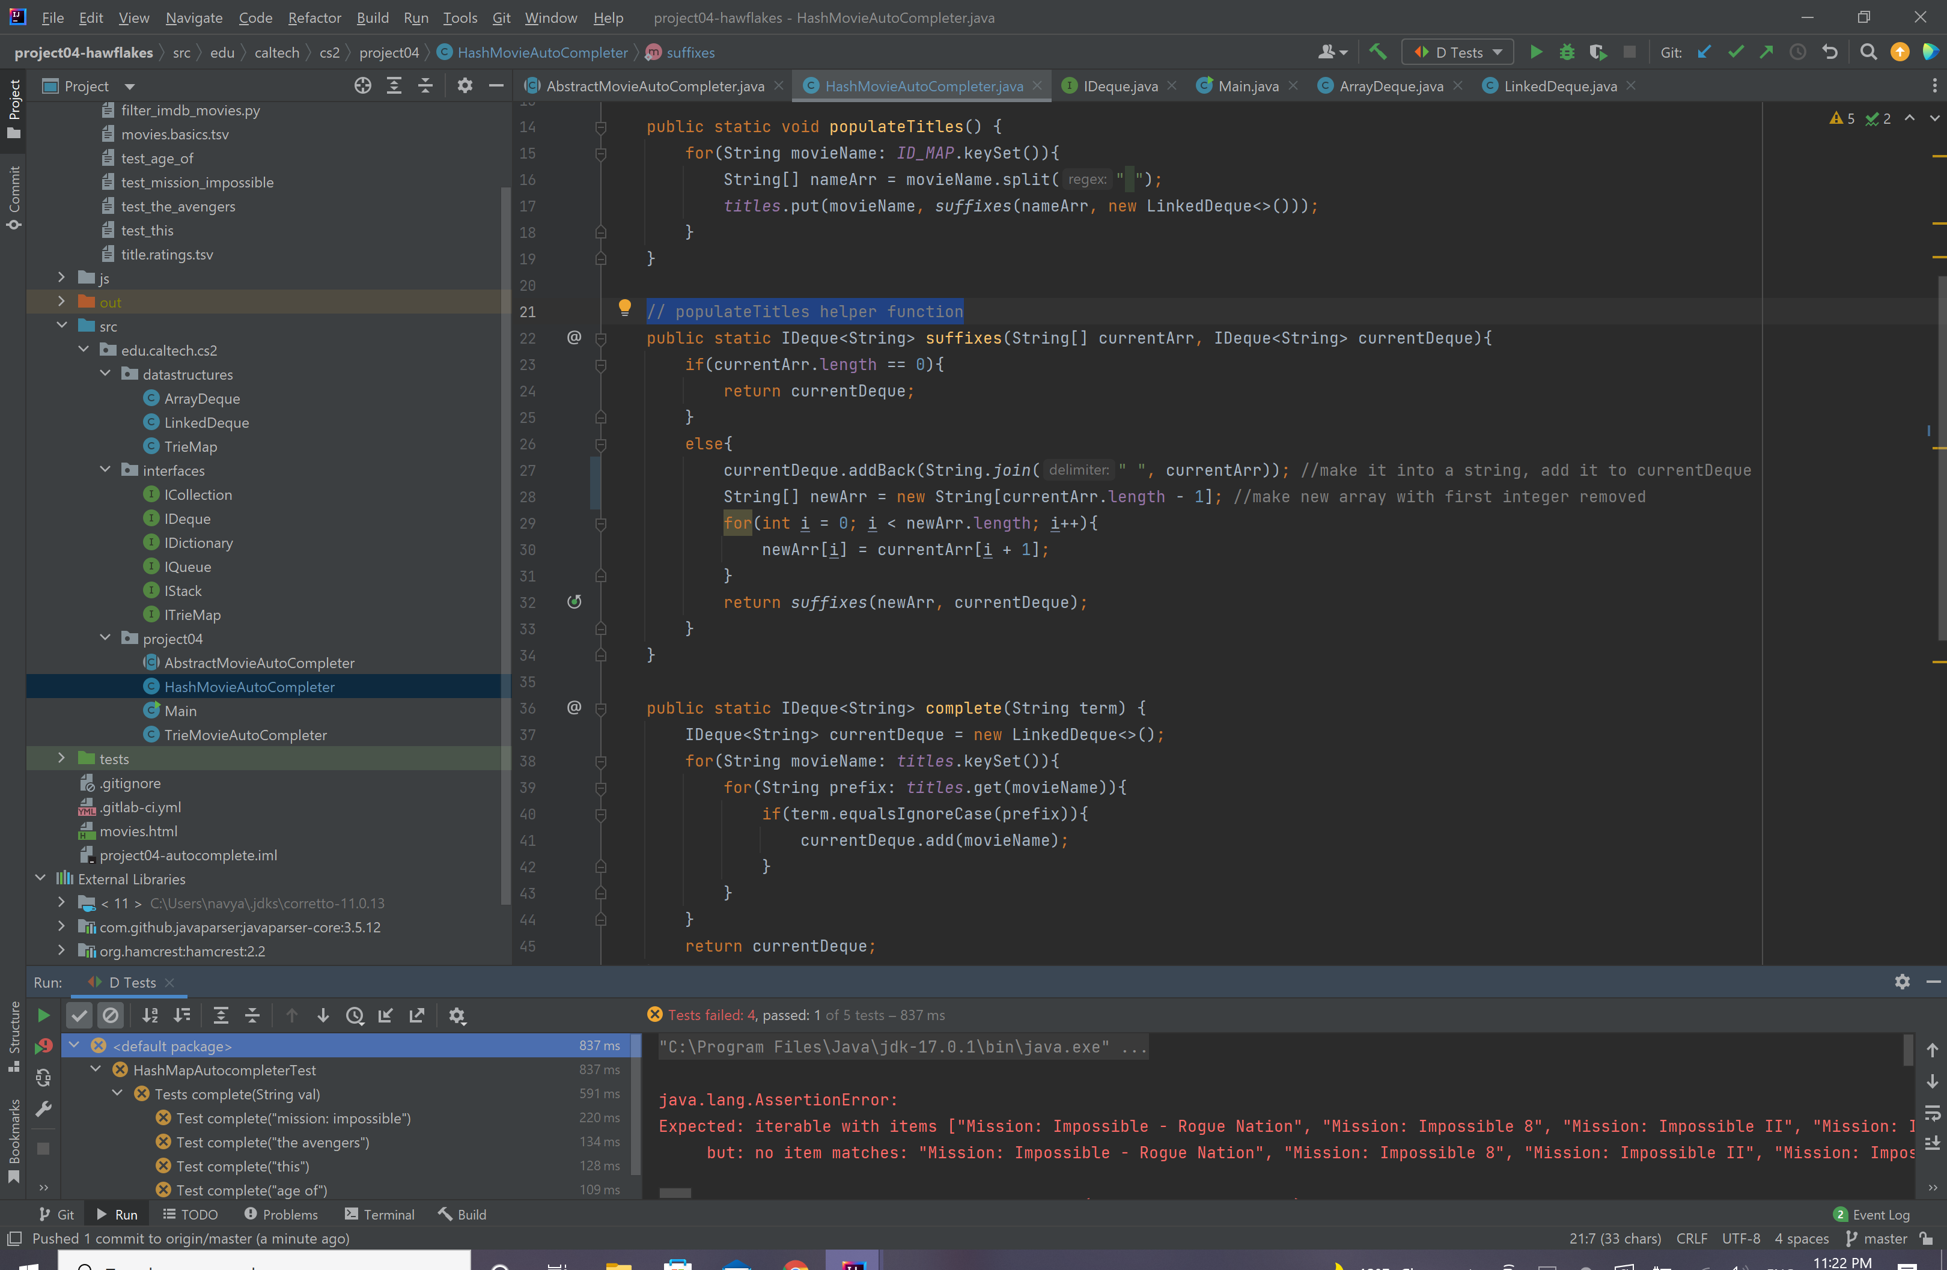Screen dimensions: 1947x1270
Task: Toggle soft-wrap in the run console
Action: (1932, 1112)
